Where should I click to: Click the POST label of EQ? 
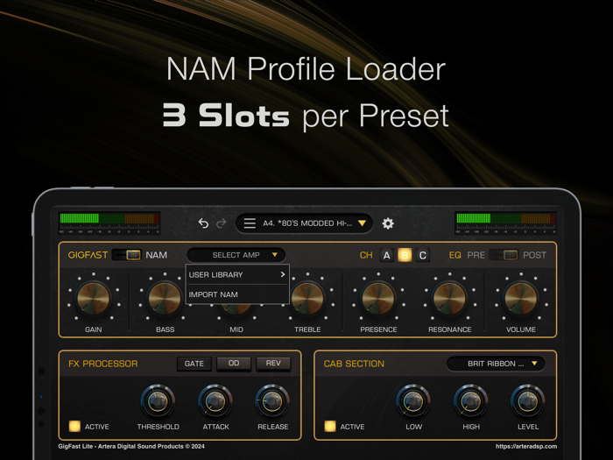[x=534, y=255]
